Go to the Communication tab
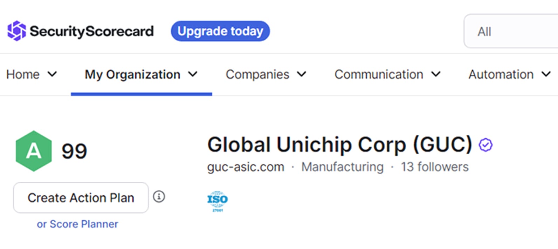Viewport: 558px width, 249px height. (x=379, y=74)
